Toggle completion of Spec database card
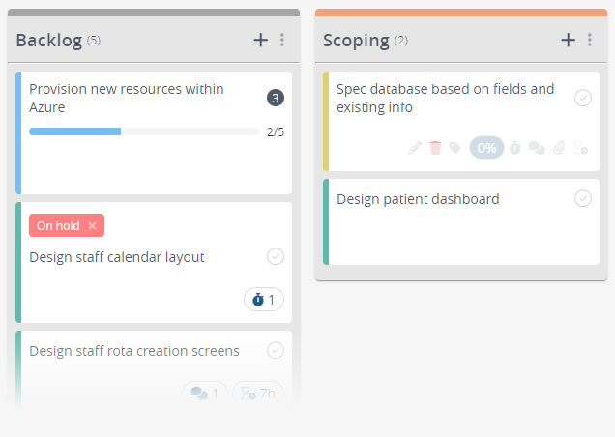 583,98
